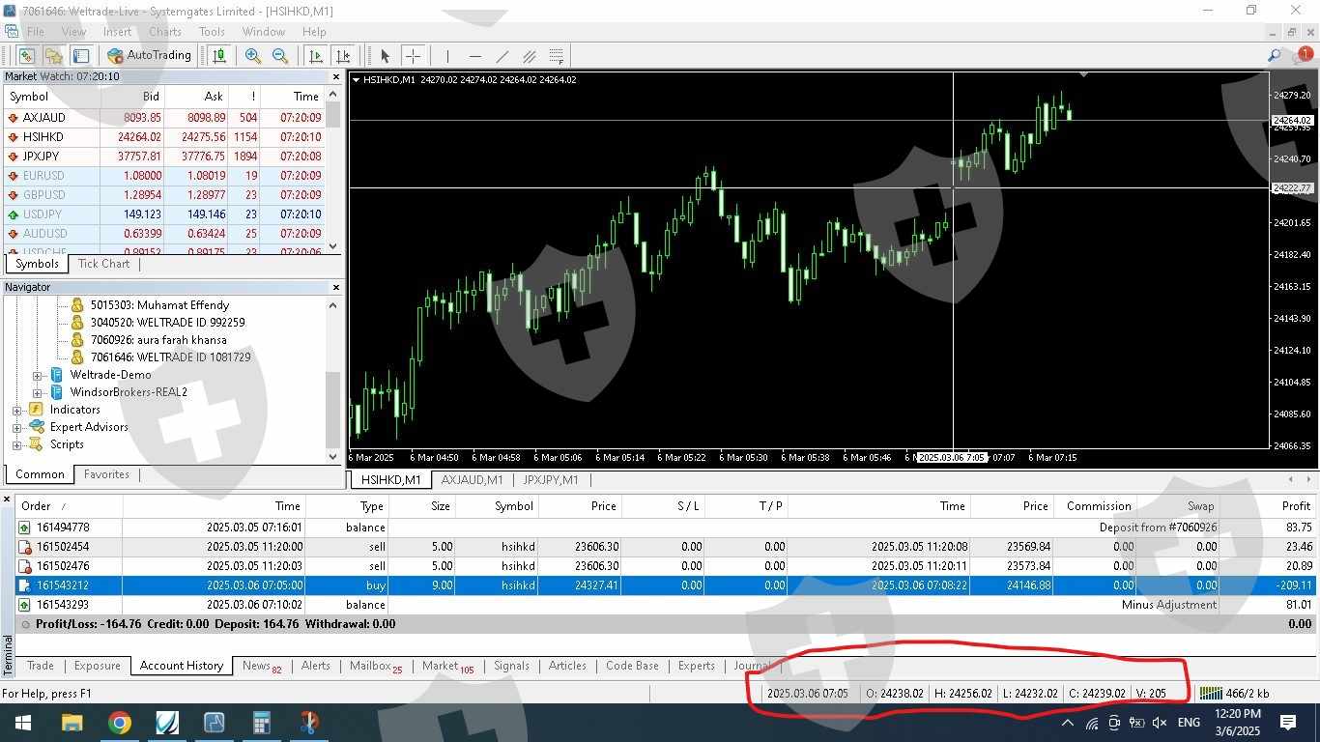Toggle the AutoTrading button
The width and height of the screenshot is (1320, 742).
pos(150,56)
